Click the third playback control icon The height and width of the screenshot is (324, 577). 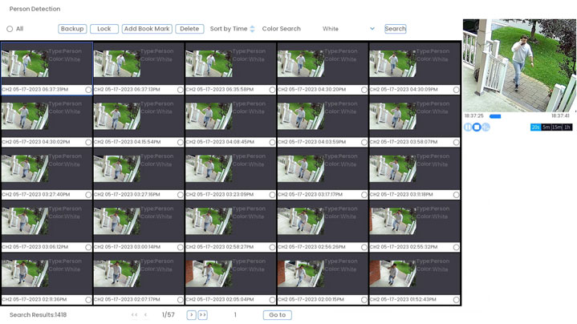pyautogui.click(x=486, y=128)
